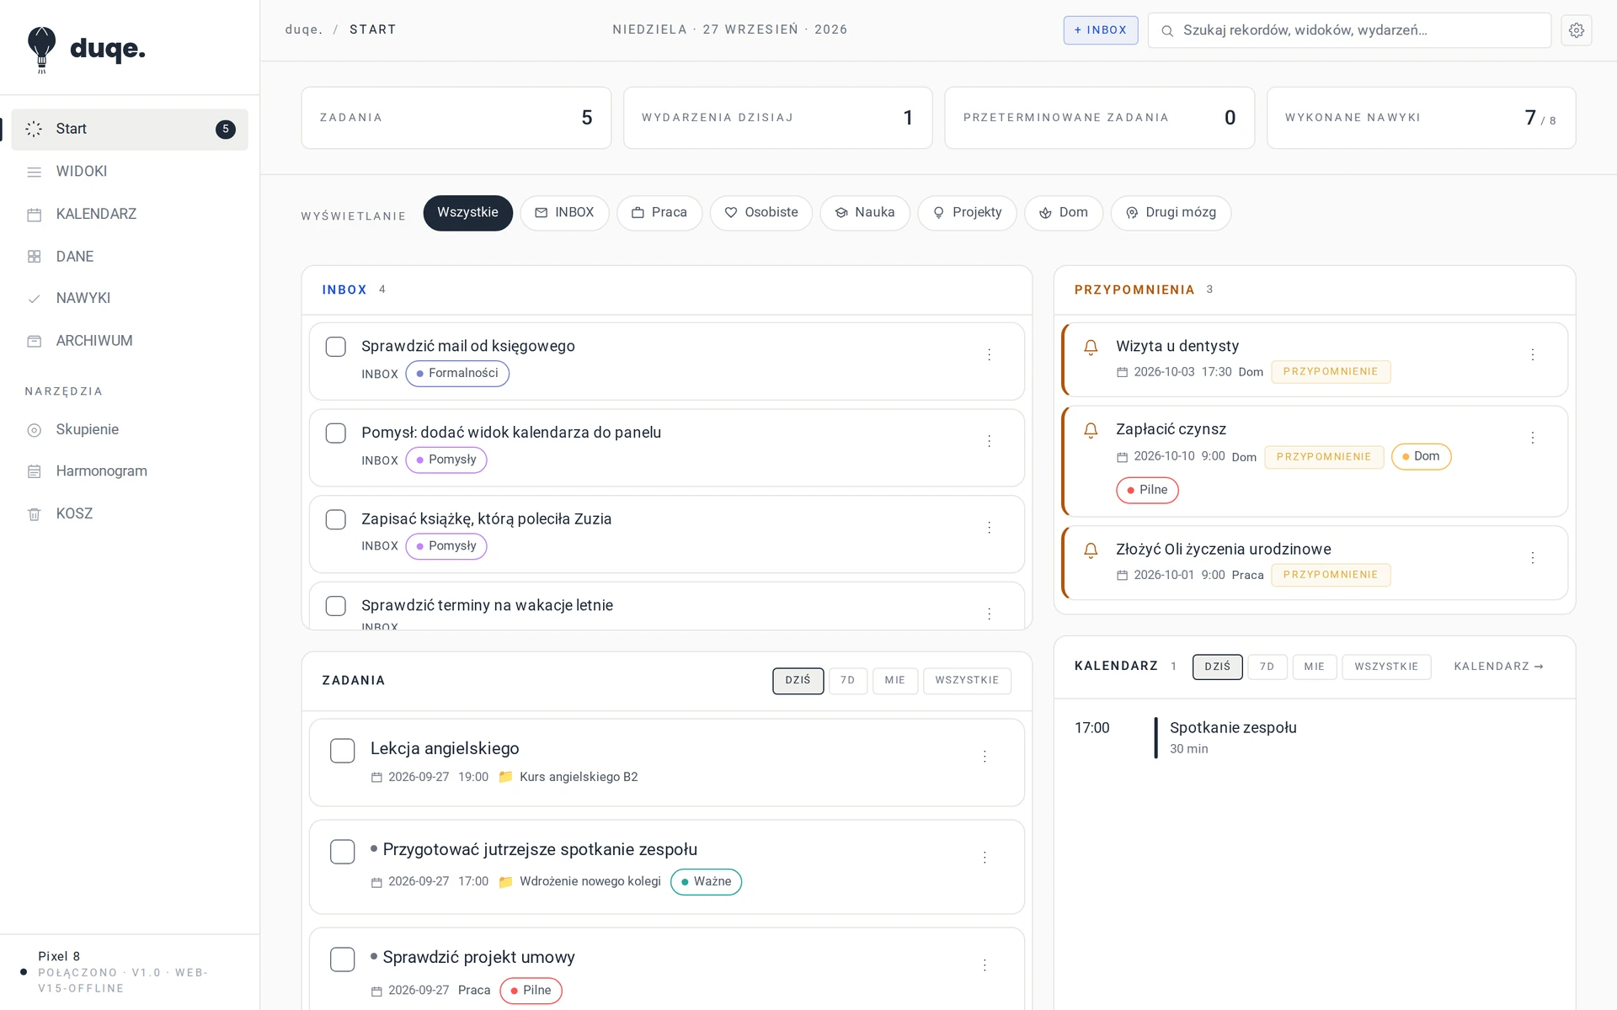Click the Formalności tag chip
This screenshot has height=1010, width=1617.
click(x=457, y=374)
